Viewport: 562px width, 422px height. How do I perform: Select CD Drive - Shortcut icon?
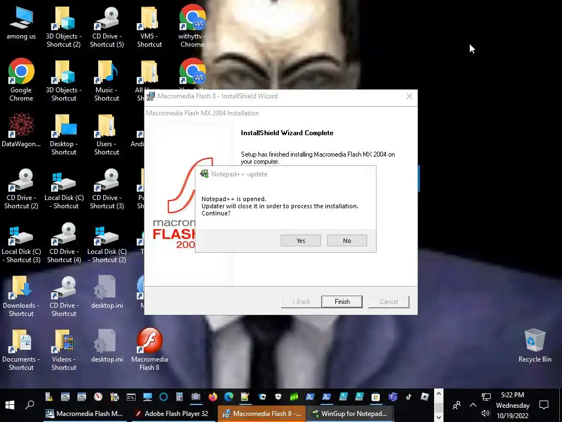[64, 296]
